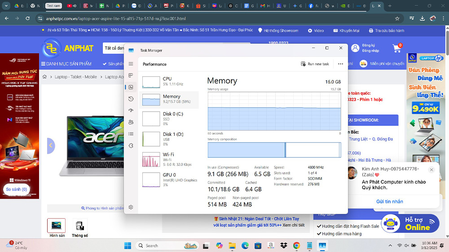Click the taskbar Search box
449x252 pixels.
click(x=167, y=245)
